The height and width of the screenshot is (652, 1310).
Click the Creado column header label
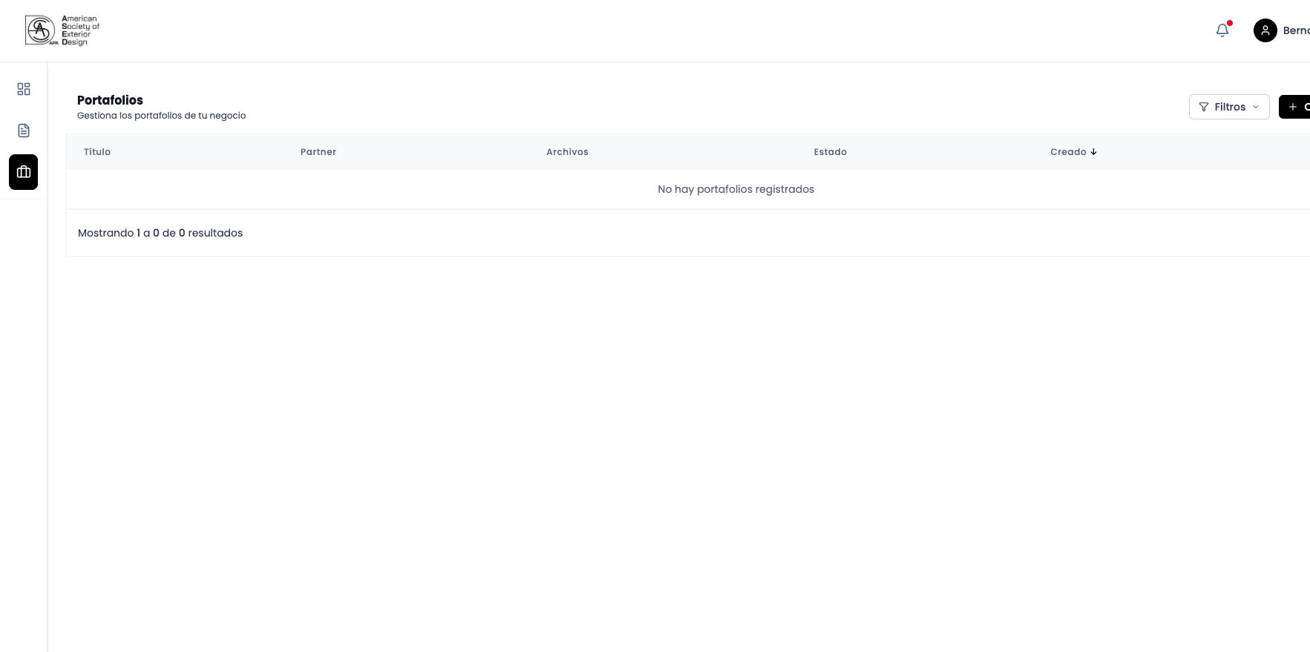pos(1068,152)
